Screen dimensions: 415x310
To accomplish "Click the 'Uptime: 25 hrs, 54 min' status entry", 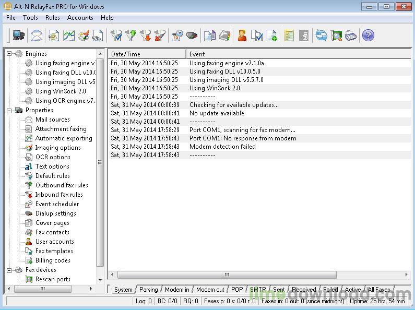I will coord(377,301).
